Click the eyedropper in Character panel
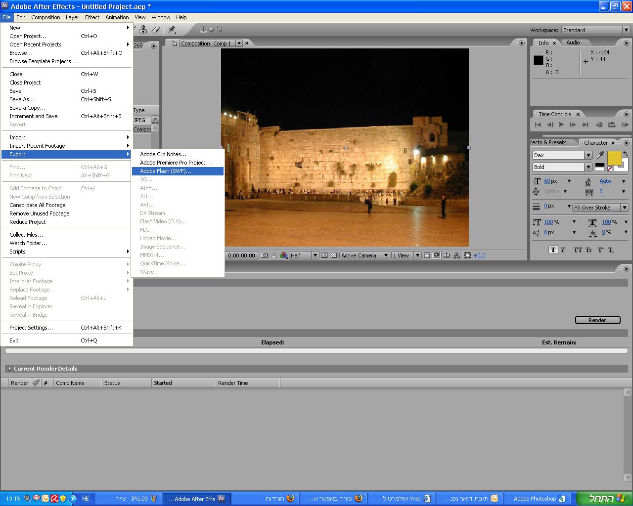 (x=600, y=156)
